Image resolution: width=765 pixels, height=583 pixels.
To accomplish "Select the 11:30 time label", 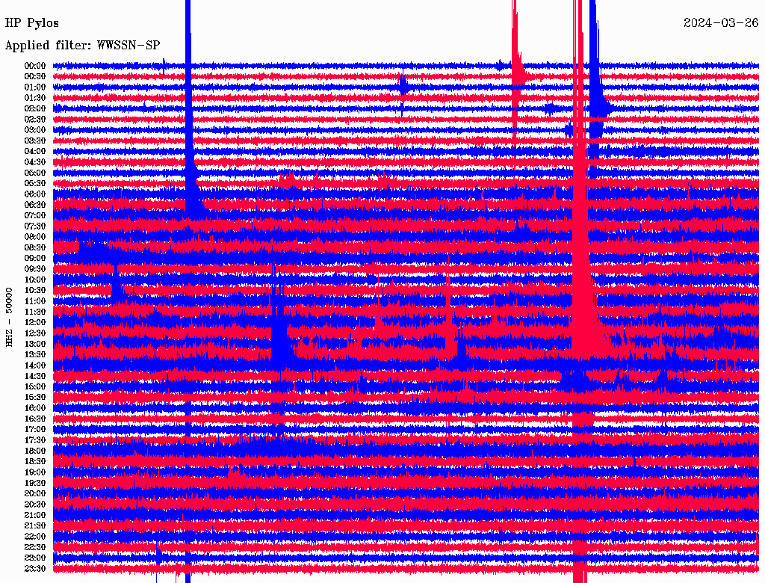I will 34,312.
